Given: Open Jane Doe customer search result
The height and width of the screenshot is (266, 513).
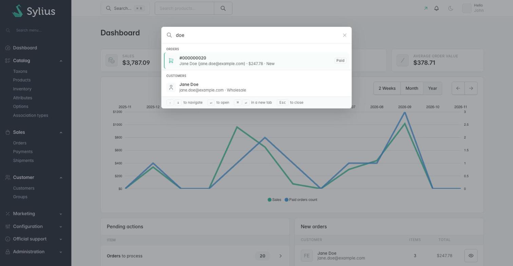Looking at the screenshot, I should coord(256,87).
